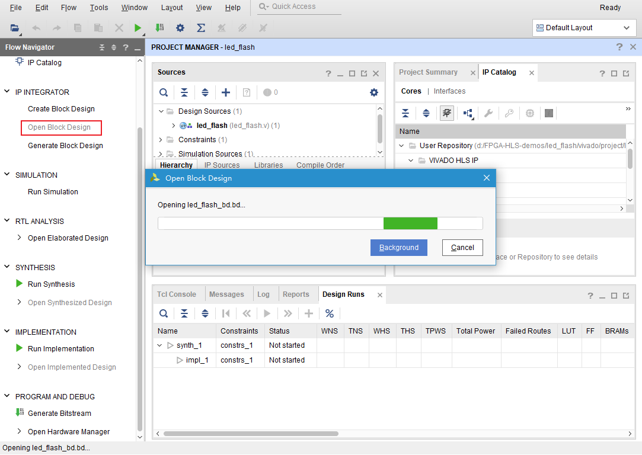The width and height of the screenshot is (642, 455).
Task: Click the Run Synthesis green arrow icon
Action: click(x=20, y=284)
